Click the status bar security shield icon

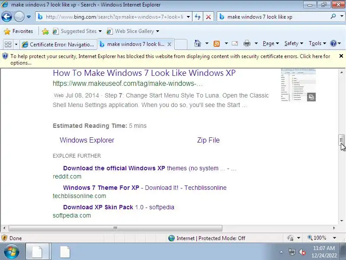click(x=4, y=238)
